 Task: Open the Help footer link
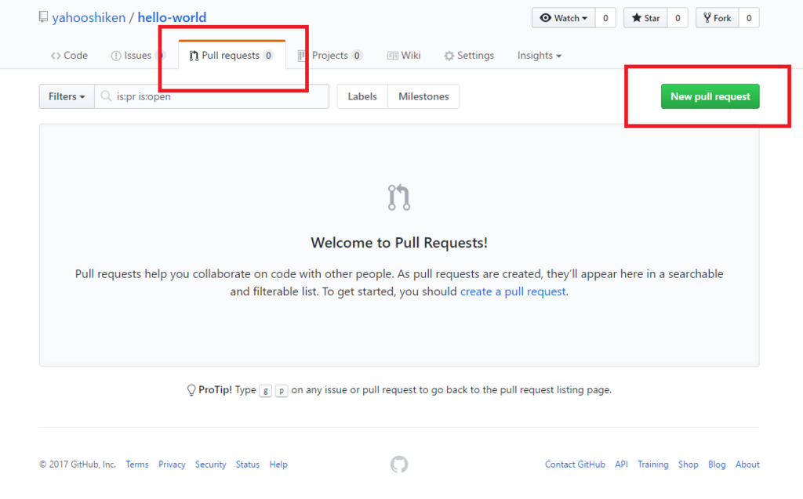pos(278,465)
